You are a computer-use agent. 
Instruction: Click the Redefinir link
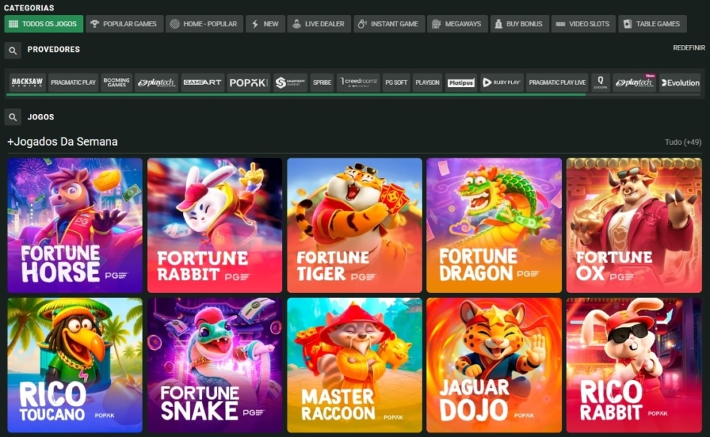pyautogui.click(x=689, y=47)
